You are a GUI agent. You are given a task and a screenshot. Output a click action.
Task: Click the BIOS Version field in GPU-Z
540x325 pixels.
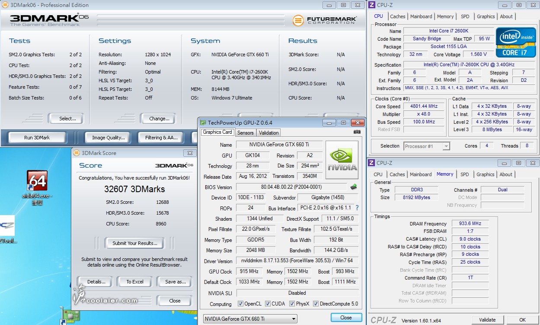pos(292,187)
